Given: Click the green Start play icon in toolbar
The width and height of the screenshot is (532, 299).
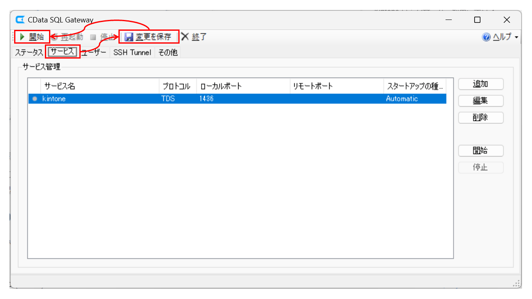Looking at the screenshot, I should (x=22, y=37).
